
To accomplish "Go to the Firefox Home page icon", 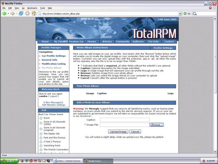I will pos(34,13).
